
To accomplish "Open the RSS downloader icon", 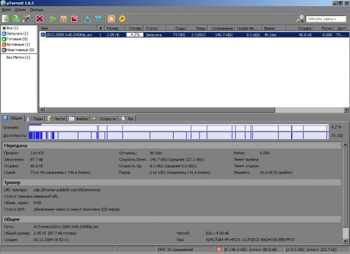I will click(x=112, y=19).
